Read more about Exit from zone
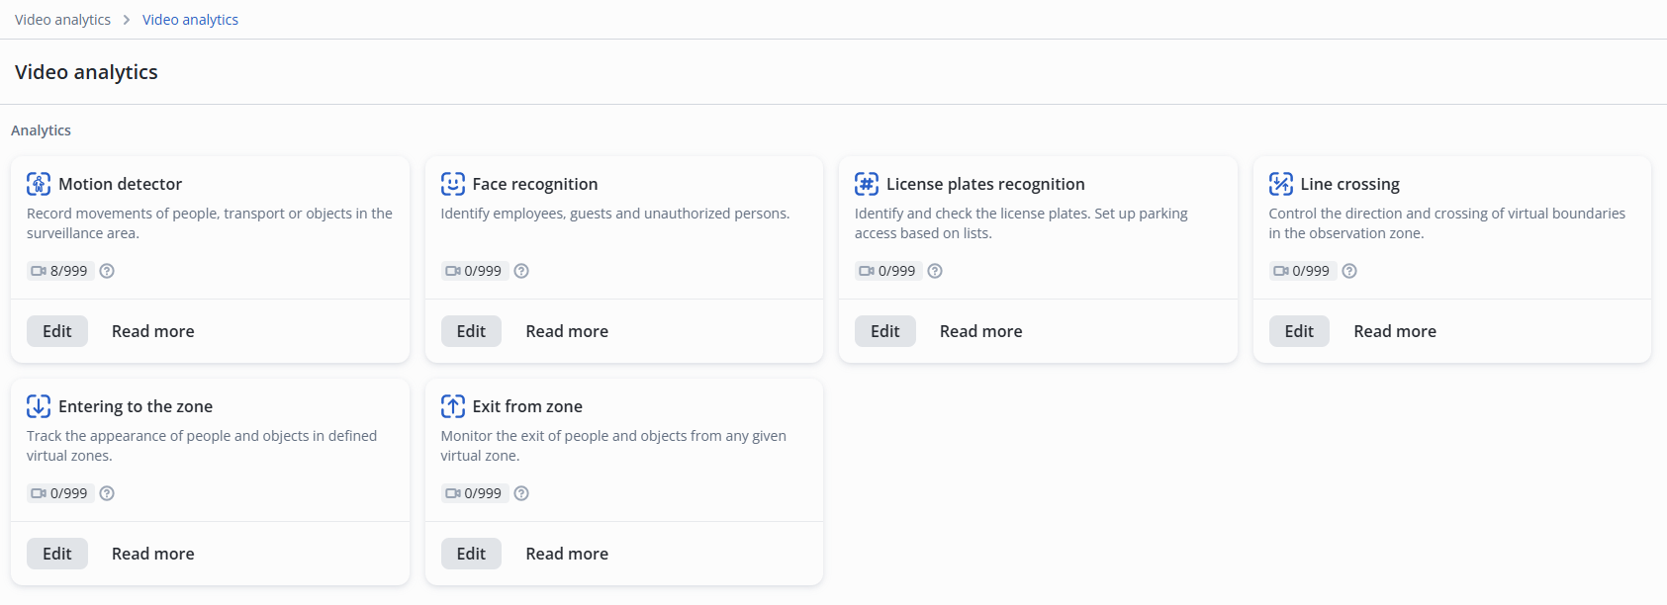 [x=567, y=554]
